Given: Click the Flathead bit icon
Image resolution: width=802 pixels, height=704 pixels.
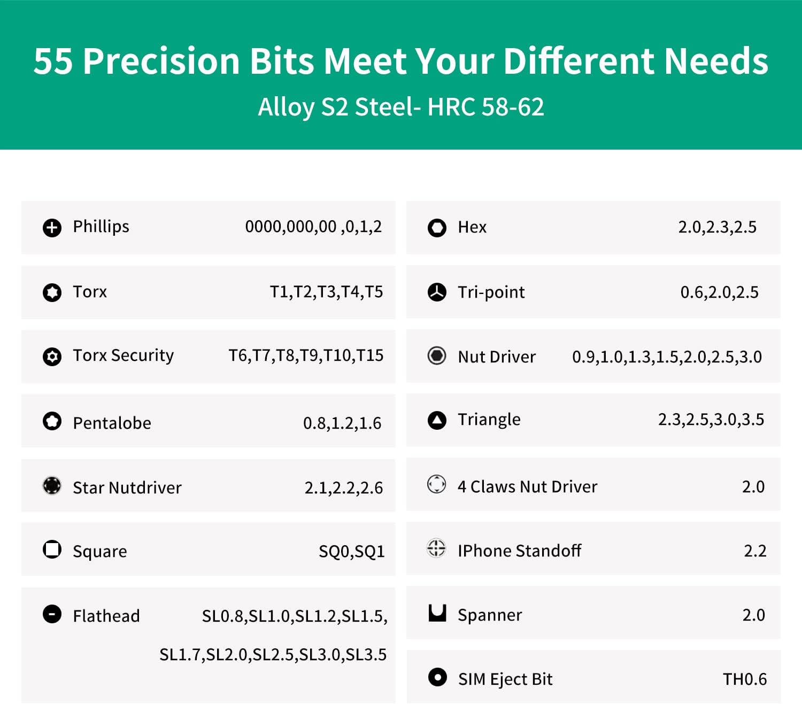Looking at the screenshot, I should pyautogui.click(x=52, y=614).
